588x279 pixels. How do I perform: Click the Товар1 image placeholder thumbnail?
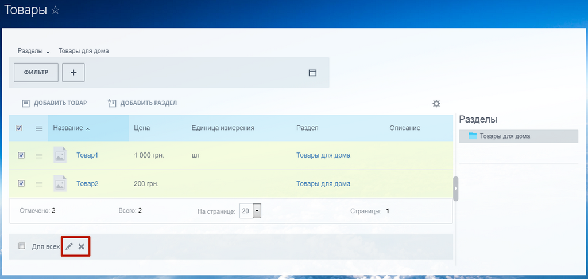(60, 155)
